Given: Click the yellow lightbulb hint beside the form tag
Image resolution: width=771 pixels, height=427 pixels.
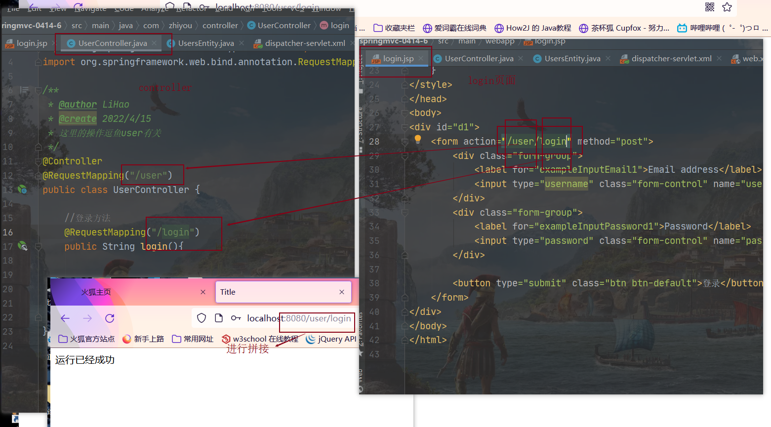Looking at the screenshot, I should [x=418, y=140].
